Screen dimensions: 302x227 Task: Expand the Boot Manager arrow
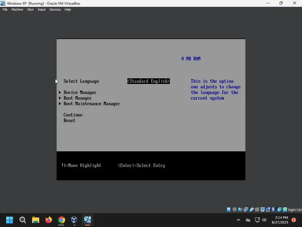click(x=60, y=98)
